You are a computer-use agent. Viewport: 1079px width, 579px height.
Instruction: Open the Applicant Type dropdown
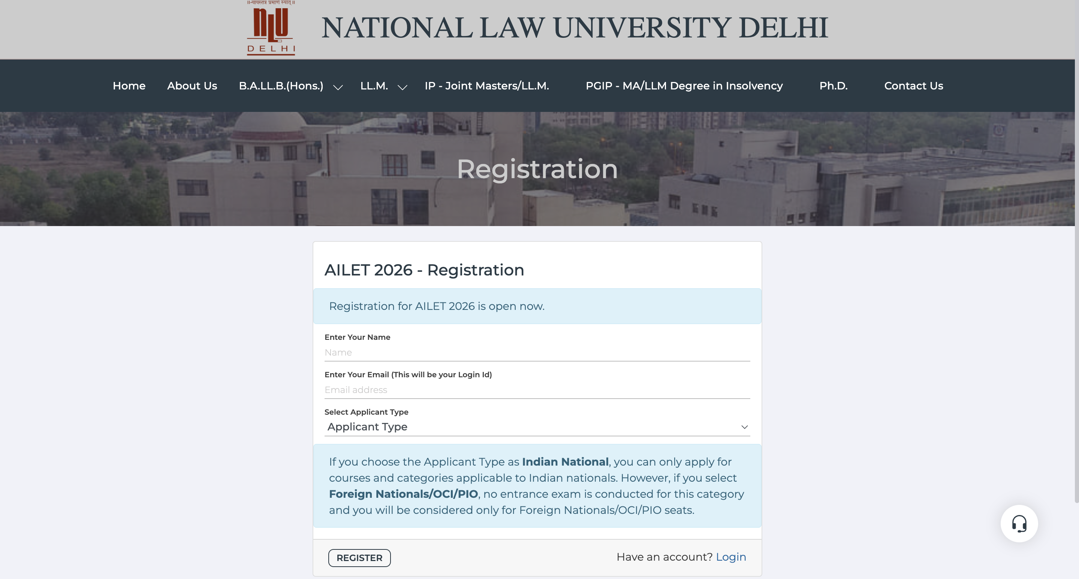[x=537, y=427]
